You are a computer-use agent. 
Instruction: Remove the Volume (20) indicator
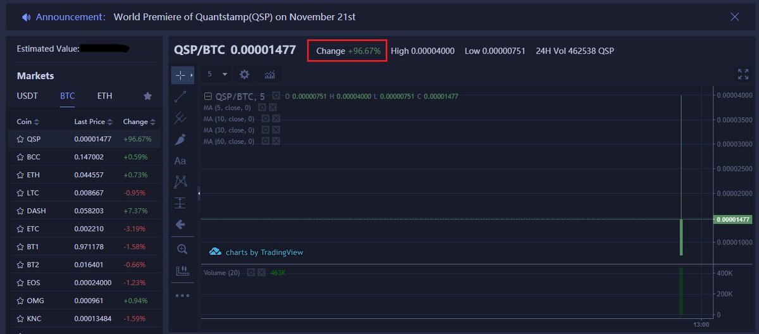point(261,273)
